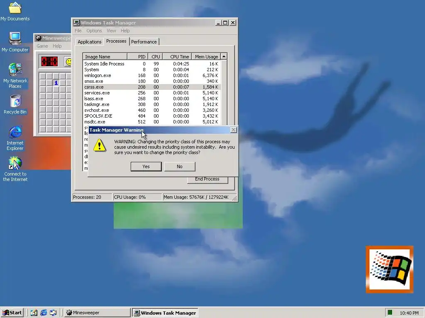Open the Start menu
This screenshot has height=318, width=425.
(12, 313)
